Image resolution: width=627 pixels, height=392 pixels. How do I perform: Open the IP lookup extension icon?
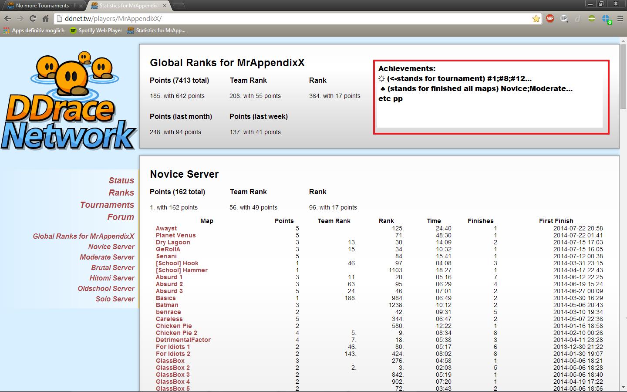tap(564, 19)
